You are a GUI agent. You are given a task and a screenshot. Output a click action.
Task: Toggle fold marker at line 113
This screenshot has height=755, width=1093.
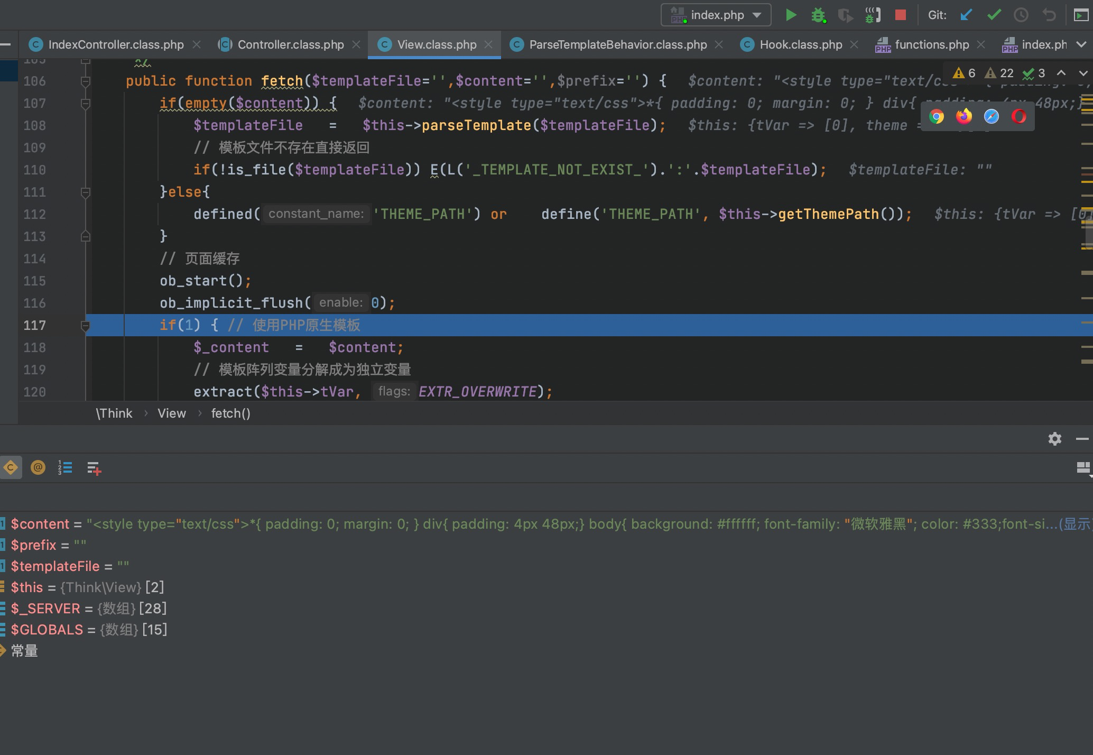pyautogui.click(x=85, y=236)
